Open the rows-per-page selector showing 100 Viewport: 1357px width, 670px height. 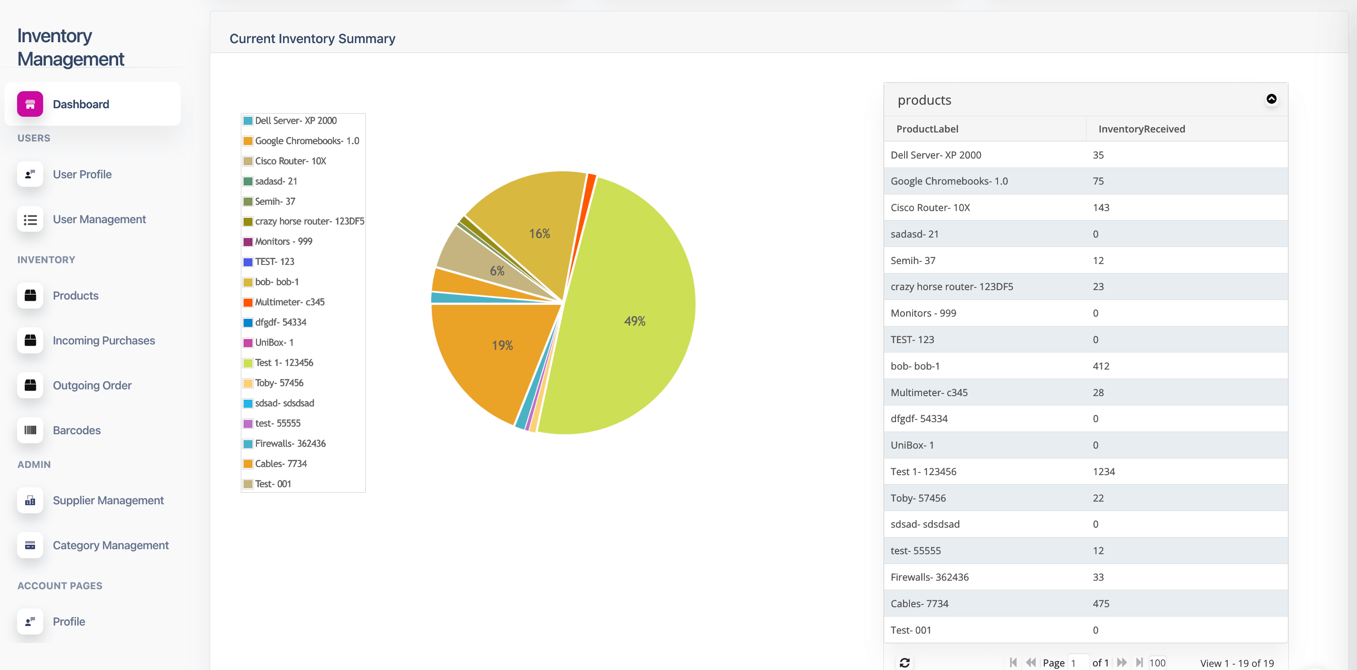[x=1157, y=663]
